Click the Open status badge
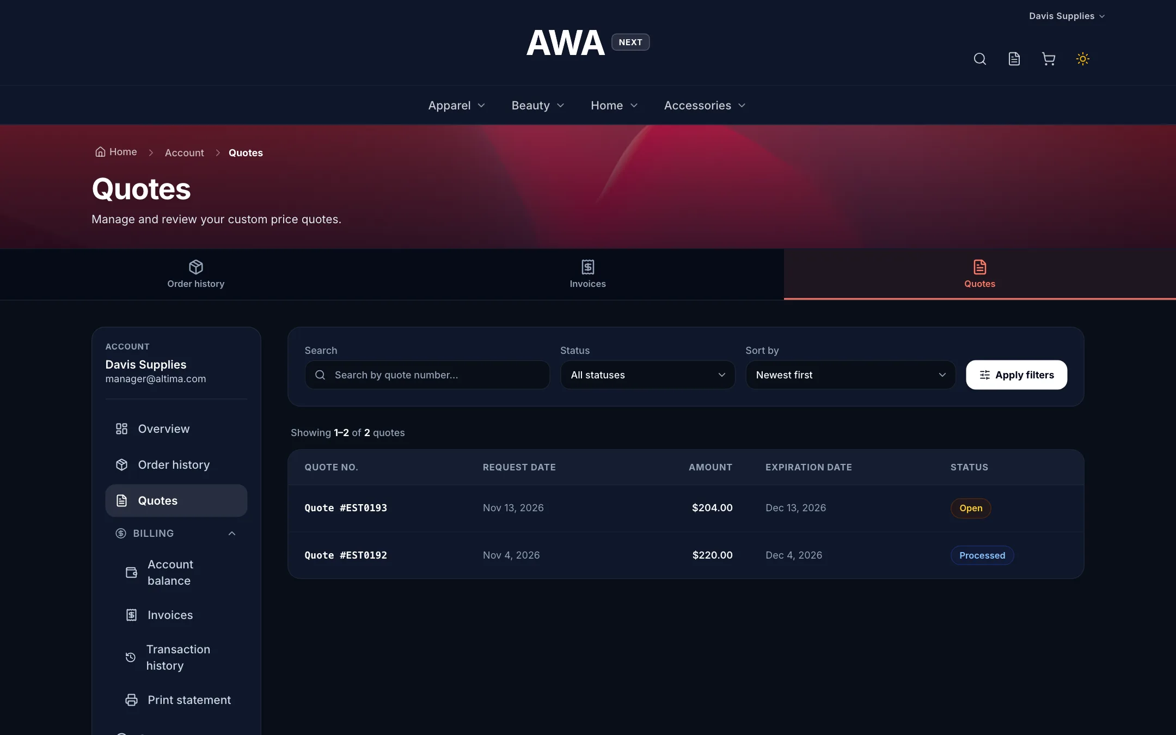 pyautogui.click(x=971, y=508)
